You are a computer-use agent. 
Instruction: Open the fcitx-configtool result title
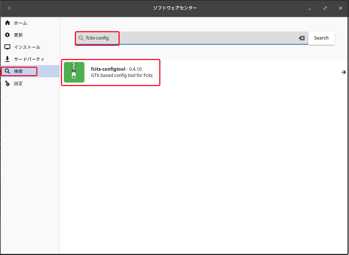[108, 69]
